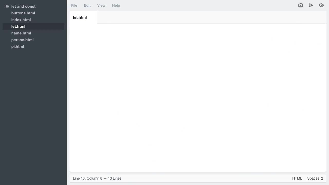
Task: Click the Line 13 Column 8 indicator
Action: click(97, 178)
